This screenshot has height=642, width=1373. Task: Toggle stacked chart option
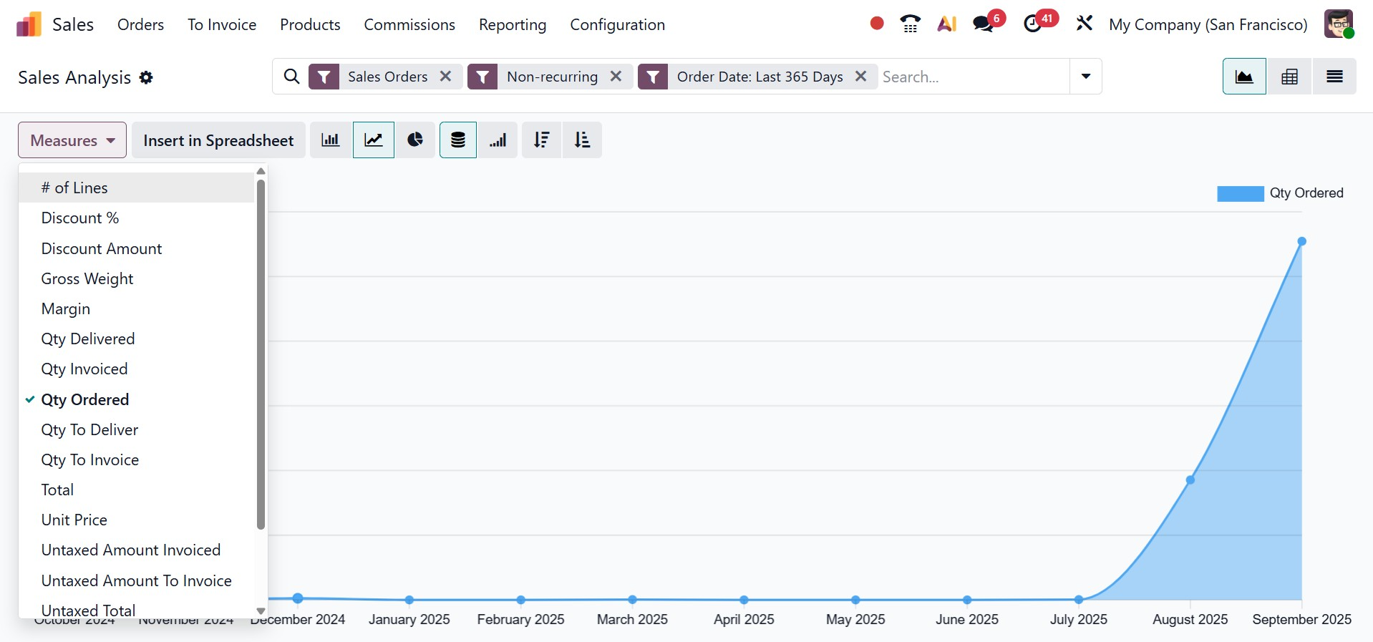tap(458, 140)
